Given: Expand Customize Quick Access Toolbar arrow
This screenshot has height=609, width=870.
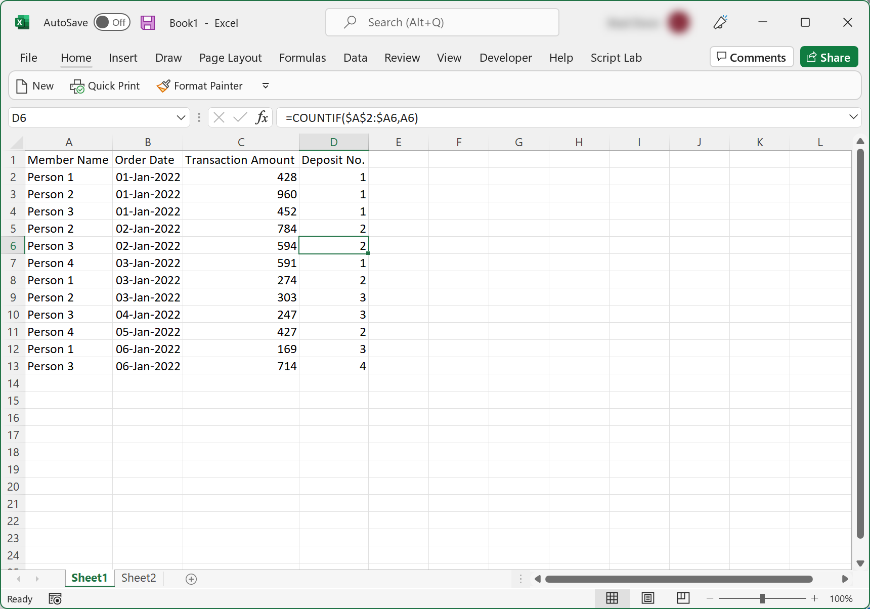Looking at the screenshot, I should pyautogui.click(x=266, y=86).
